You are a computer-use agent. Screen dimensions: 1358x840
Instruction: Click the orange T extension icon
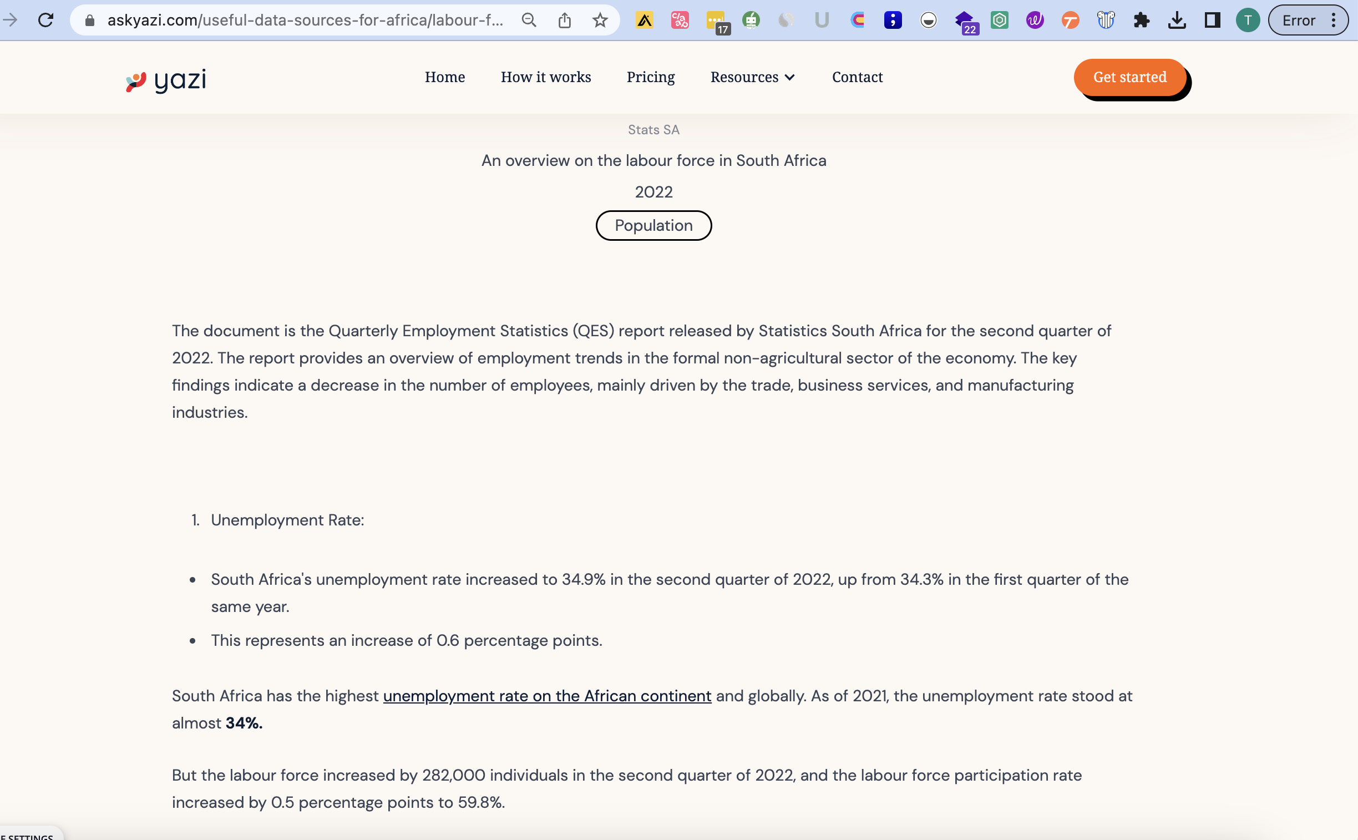[1070, 20]
